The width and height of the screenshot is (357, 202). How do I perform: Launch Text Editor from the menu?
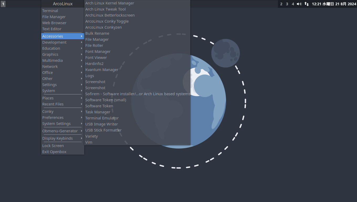click(63, 29)
